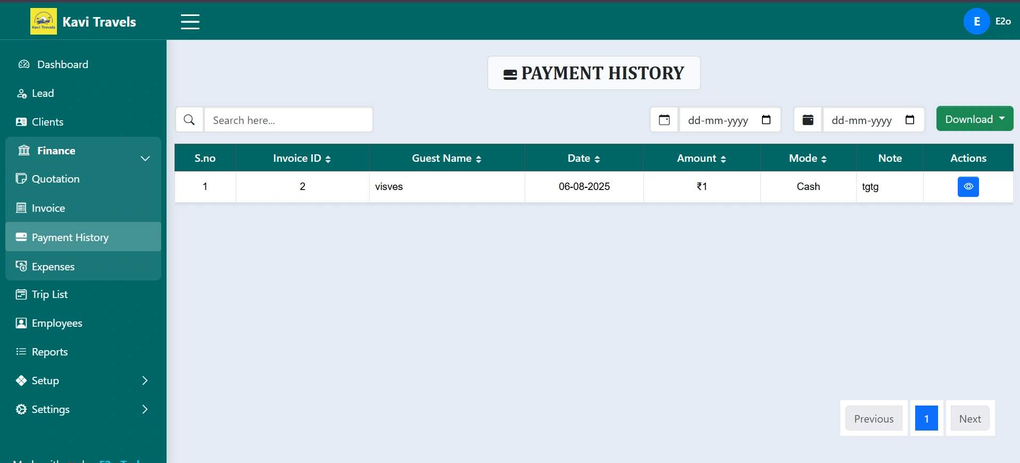Click the Search here input field
Viewport: 1020px width, 463px height.
[x=288, y=120]
